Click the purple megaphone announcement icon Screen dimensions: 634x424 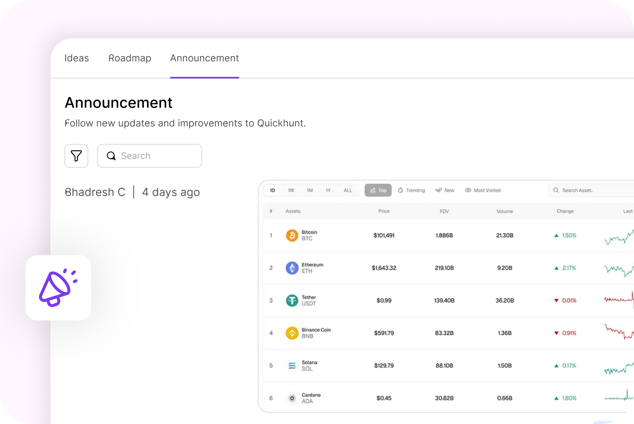(58, 288)
